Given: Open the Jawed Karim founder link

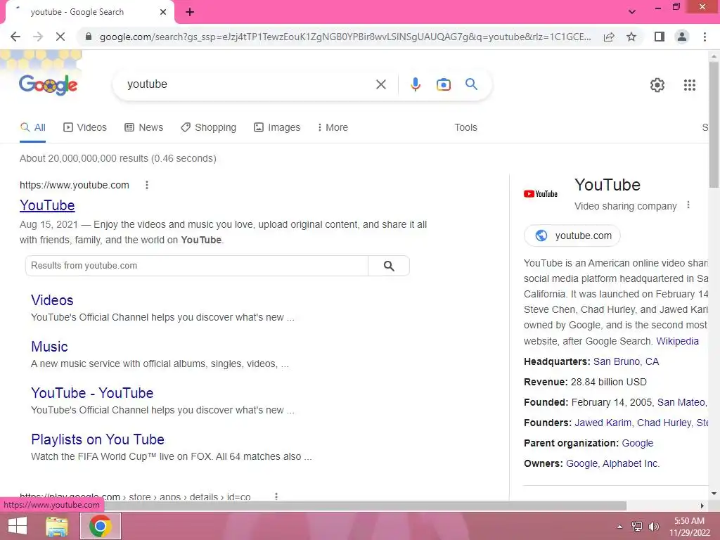Looking at the screenshot, I should point(603,423).
